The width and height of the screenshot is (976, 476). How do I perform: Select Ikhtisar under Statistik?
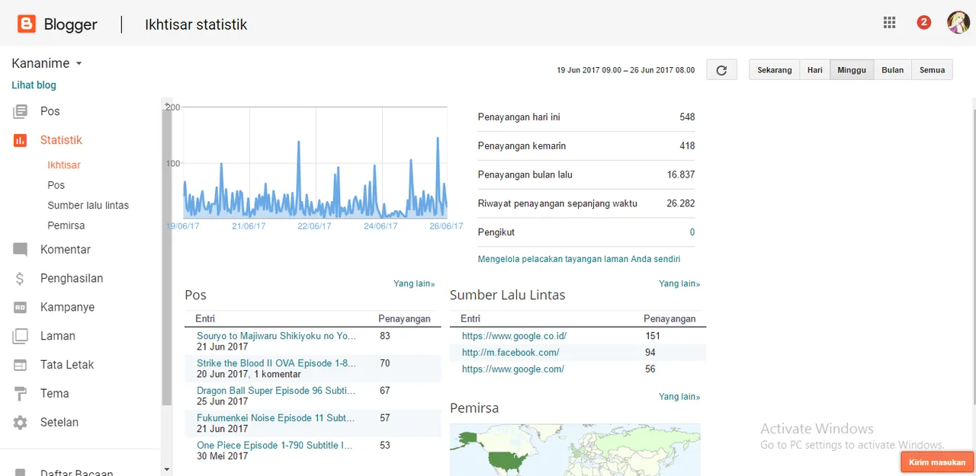tap(64, 165)
